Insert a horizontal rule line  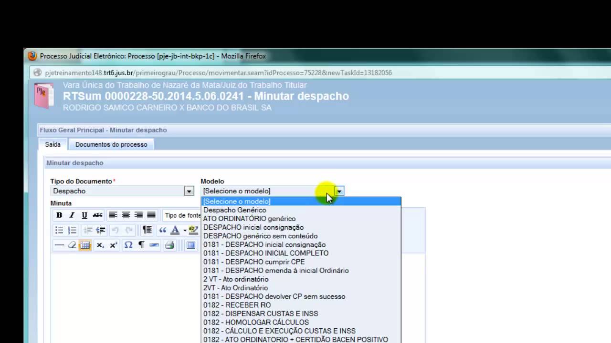click(x=59, y=245)
